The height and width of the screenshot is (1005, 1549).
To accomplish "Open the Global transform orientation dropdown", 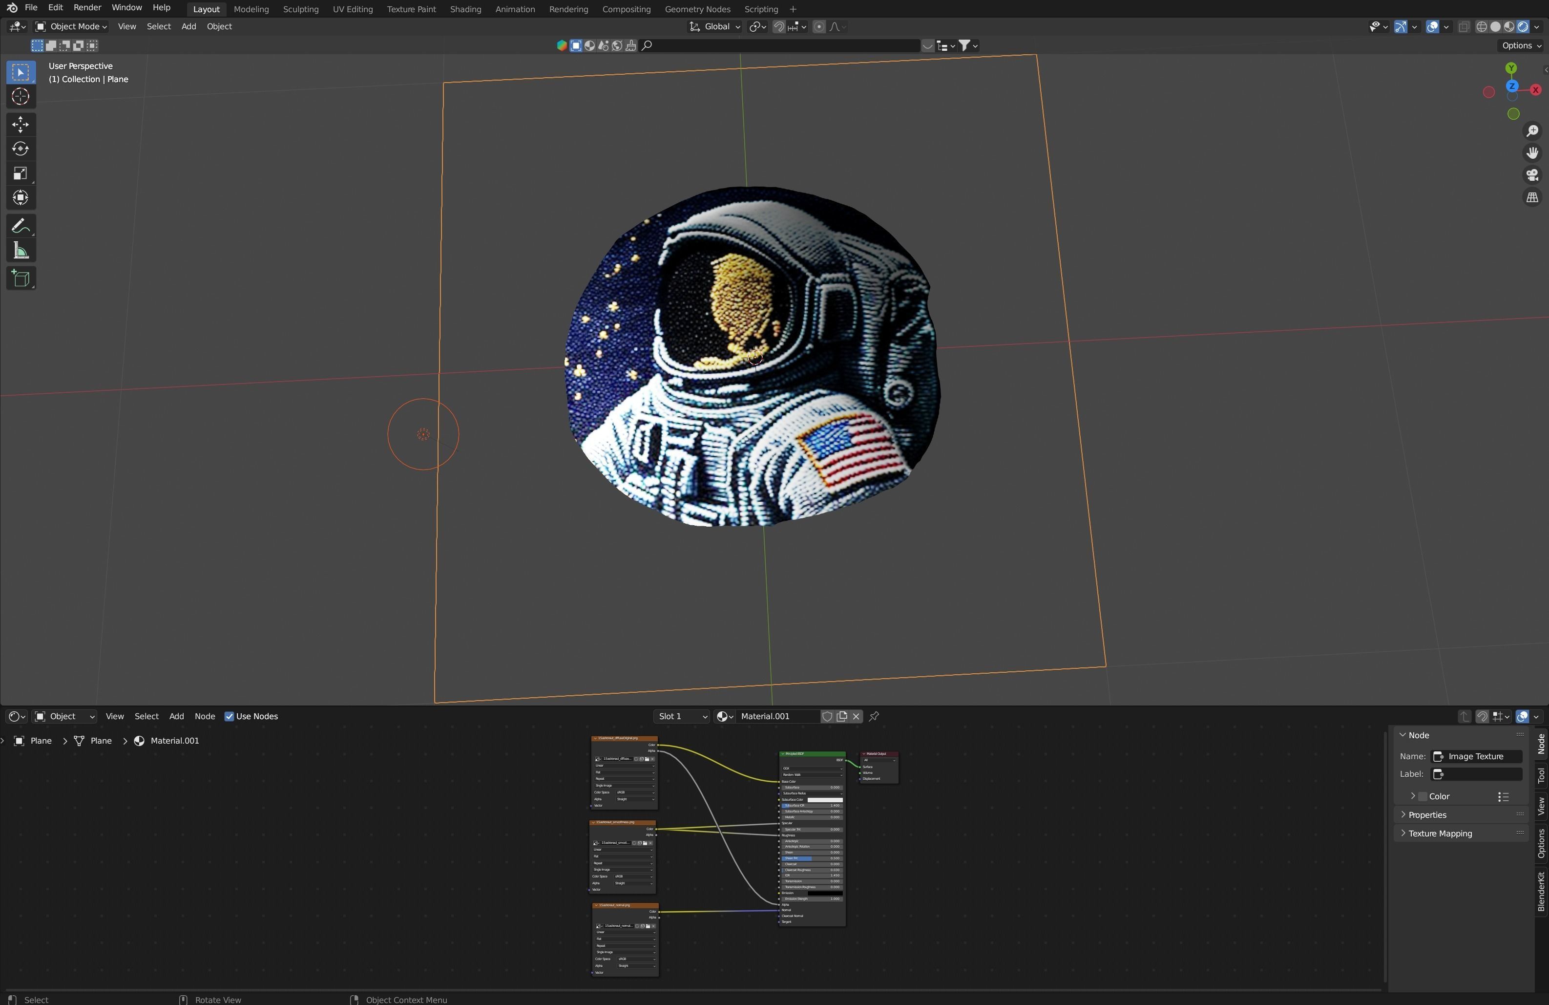I will pos(714,27).
